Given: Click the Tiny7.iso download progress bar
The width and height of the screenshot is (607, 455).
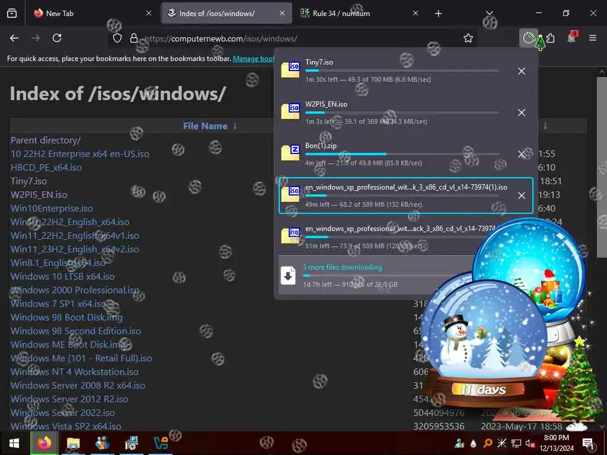Looking at the screenshot, I should 402,71.
